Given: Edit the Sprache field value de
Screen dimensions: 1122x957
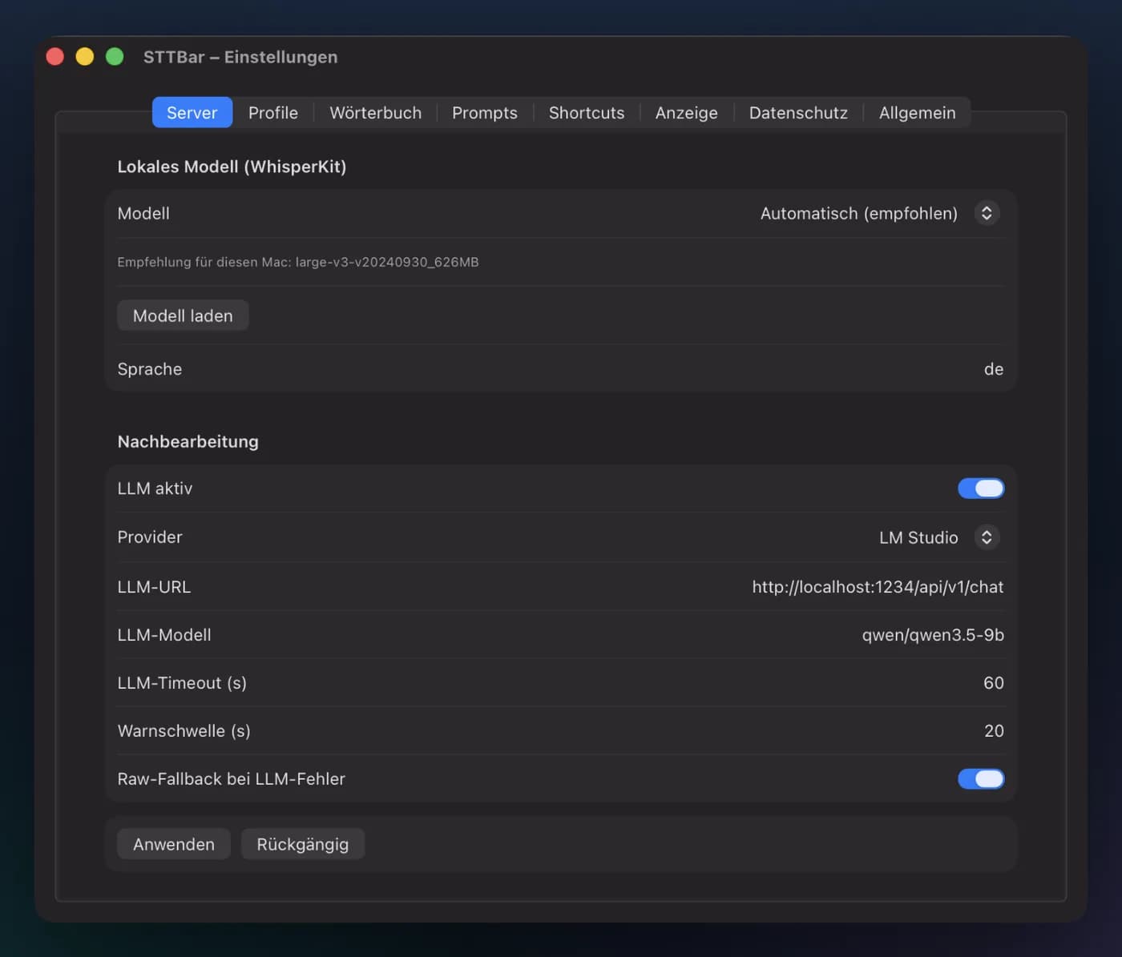Looking at the screenshot, I should coord(993,369).
